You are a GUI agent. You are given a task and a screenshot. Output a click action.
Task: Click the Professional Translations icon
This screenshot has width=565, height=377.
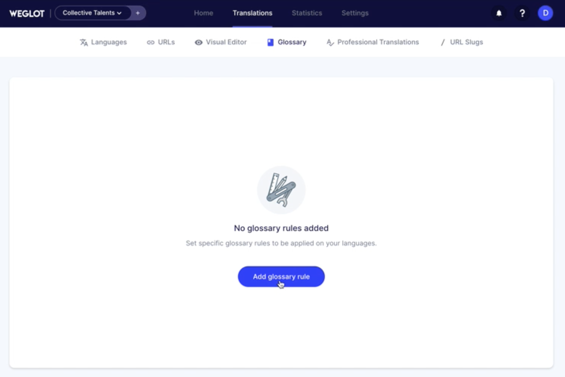[x=330, y=42]
